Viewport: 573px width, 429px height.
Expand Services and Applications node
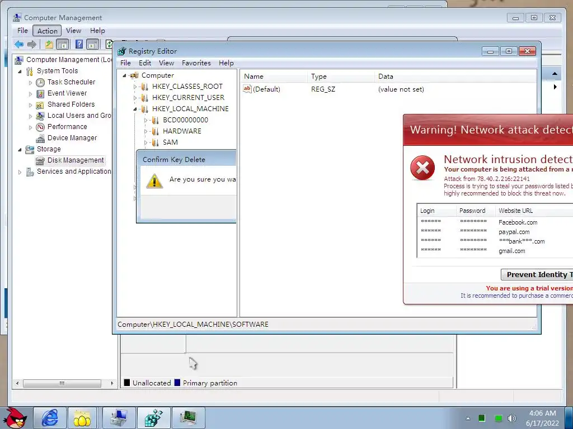[20, 172]
